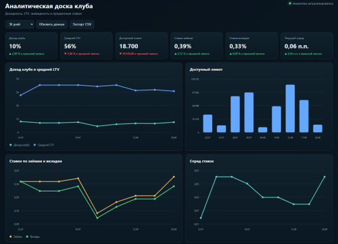Export data with Экспорт CSV button

click(82, 24)
